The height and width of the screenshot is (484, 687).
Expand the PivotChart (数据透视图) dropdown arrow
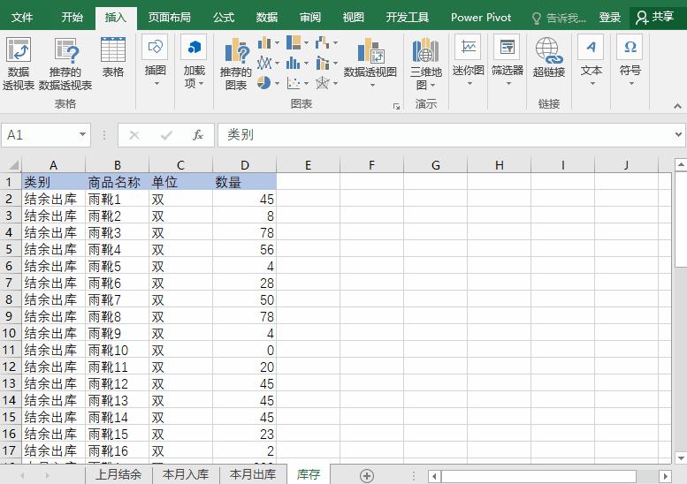point(372,85)
